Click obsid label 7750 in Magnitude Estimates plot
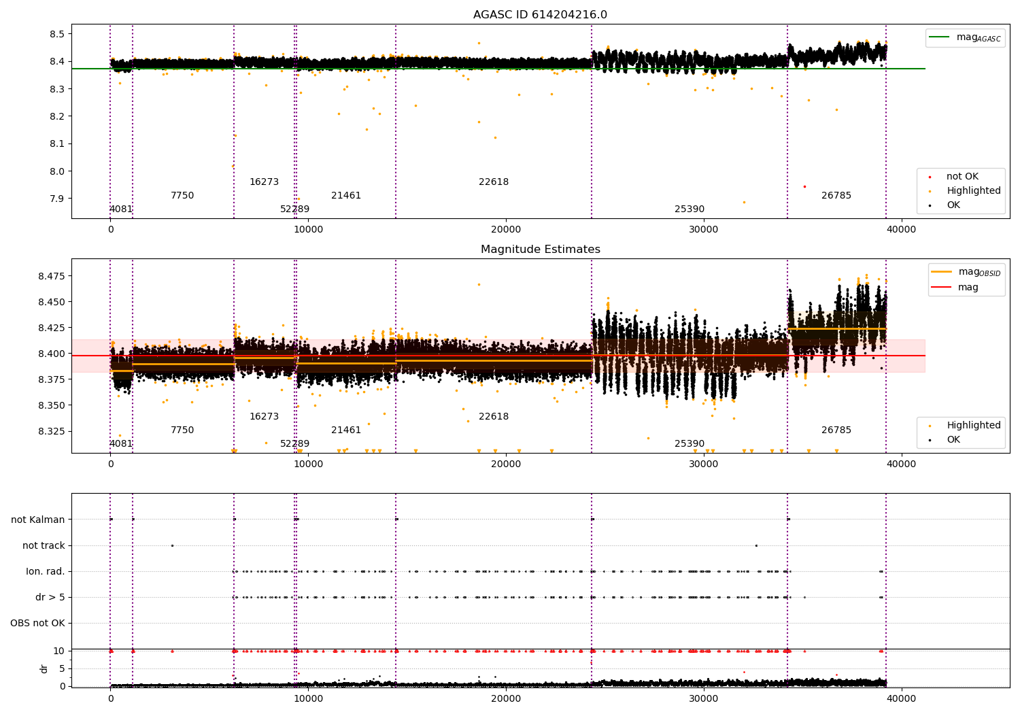The height and width of the screenshot is (714, 1020). coord(182,430)
